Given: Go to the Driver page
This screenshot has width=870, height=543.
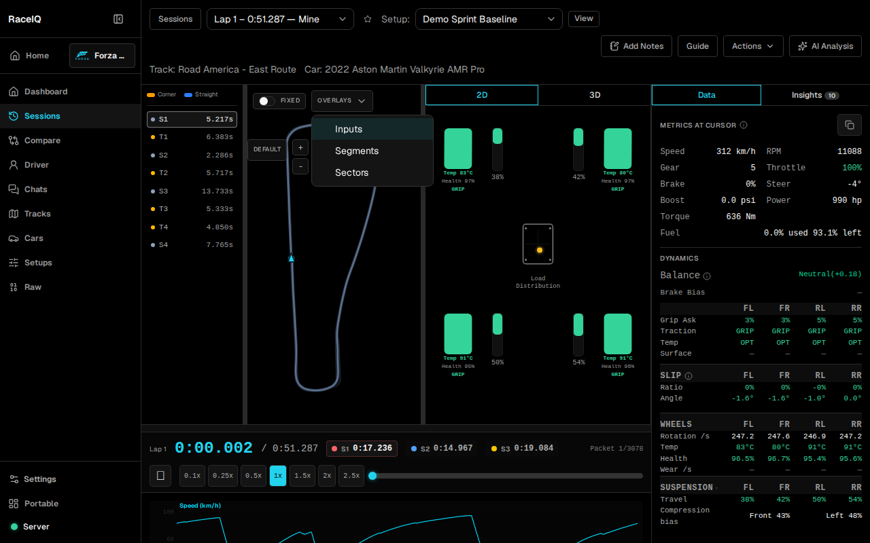Looking at the screenshot, I should point(71,165).
